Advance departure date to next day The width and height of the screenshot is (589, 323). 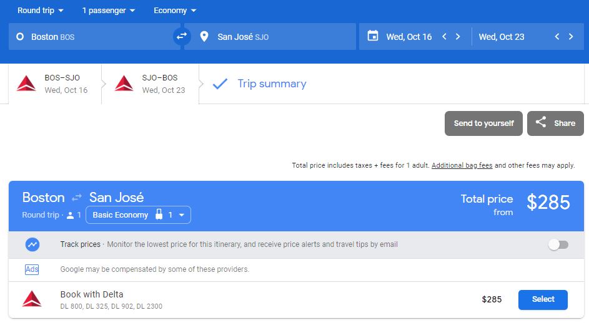click(x=458, y=37)
